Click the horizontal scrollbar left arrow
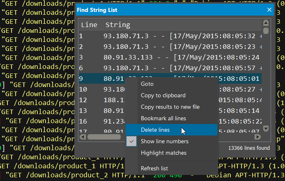The image size is (285, 181). click(83, 137)
